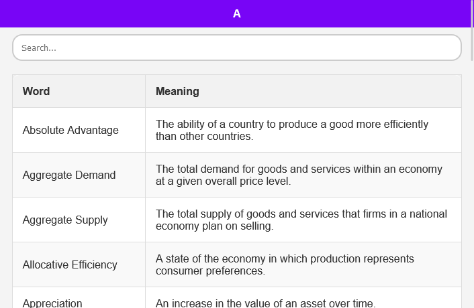Click the Allocative Efficiency definition text

285,264
